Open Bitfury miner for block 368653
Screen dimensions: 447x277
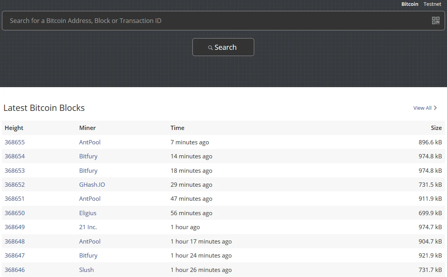point(88,170)
